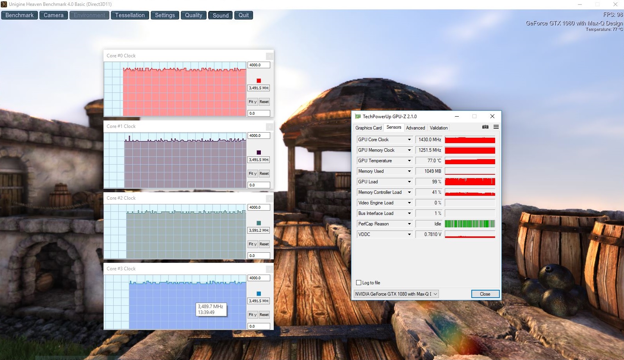The image size is (624, 360).
Task: Click the 4000.0 max field of Core #1
Action: (259, 136)
